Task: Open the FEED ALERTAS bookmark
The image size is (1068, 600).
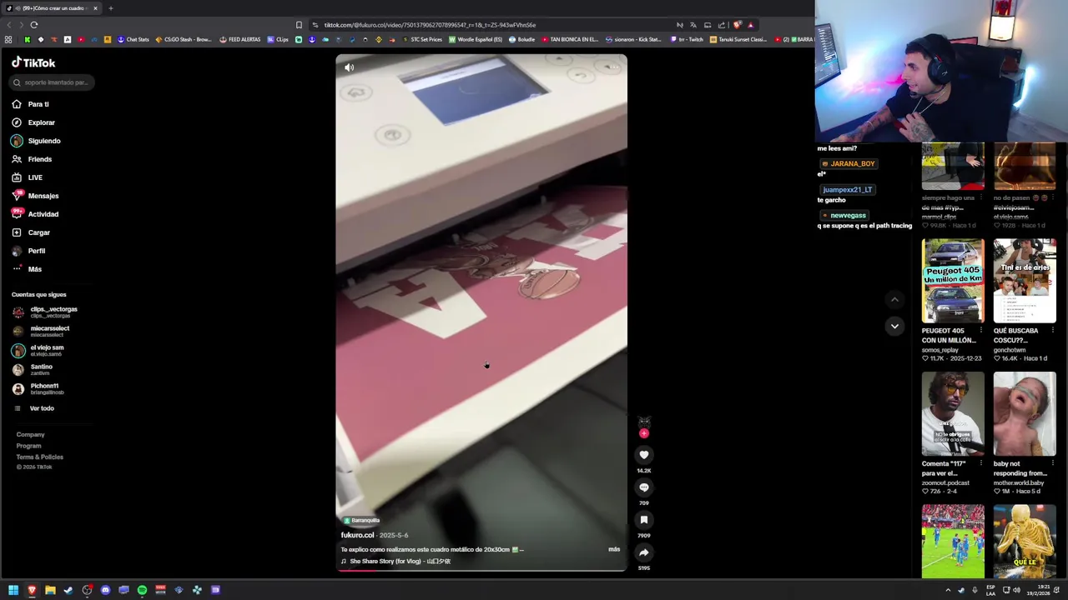Action: (x=240, y=39)
